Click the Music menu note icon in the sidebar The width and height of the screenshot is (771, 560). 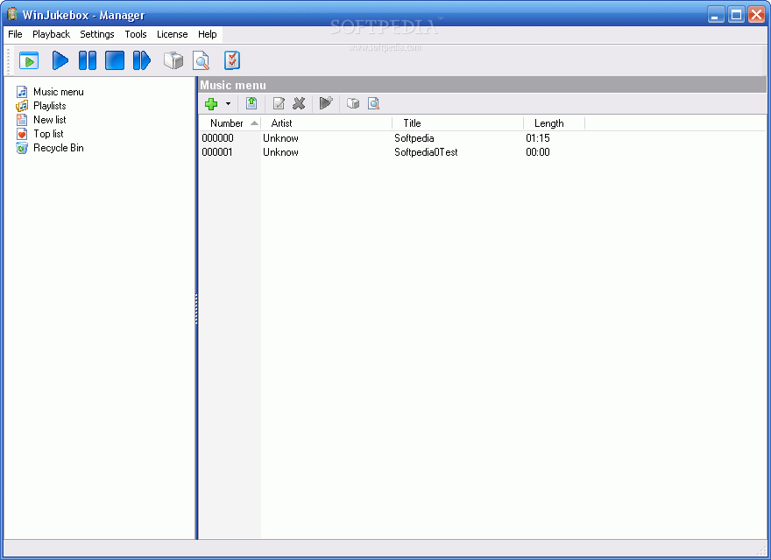pos(22,92)
